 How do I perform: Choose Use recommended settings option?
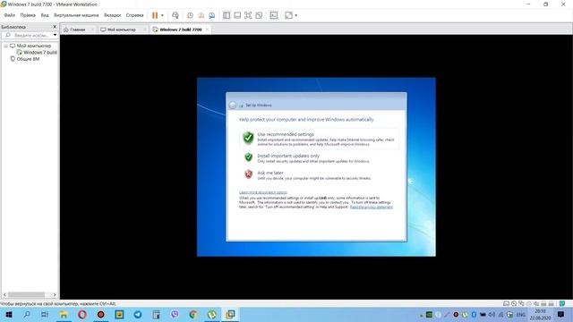coord(319,140)
